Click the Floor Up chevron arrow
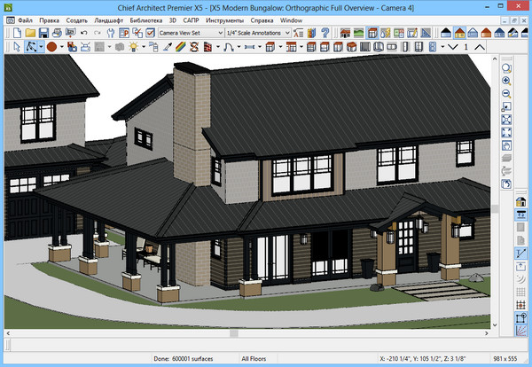 click(480, 47)
